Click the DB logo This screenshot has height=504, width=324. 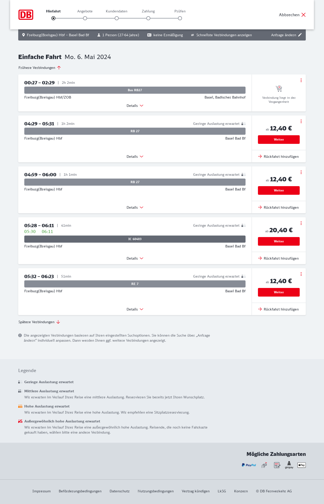(x=26, y=15)
